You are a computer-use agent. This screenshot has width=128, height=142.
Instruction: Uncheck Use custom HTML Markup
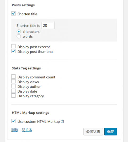pyautogui.click(x=13, y=121)
